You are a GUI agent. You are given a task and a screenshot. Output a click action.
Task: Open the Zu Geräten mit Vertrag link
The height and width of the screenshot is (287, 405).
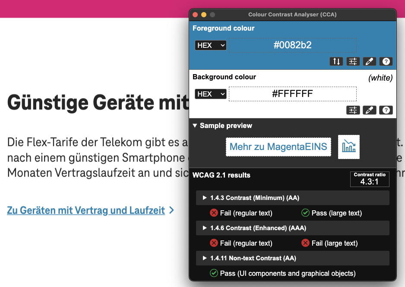tap(85, 210)
